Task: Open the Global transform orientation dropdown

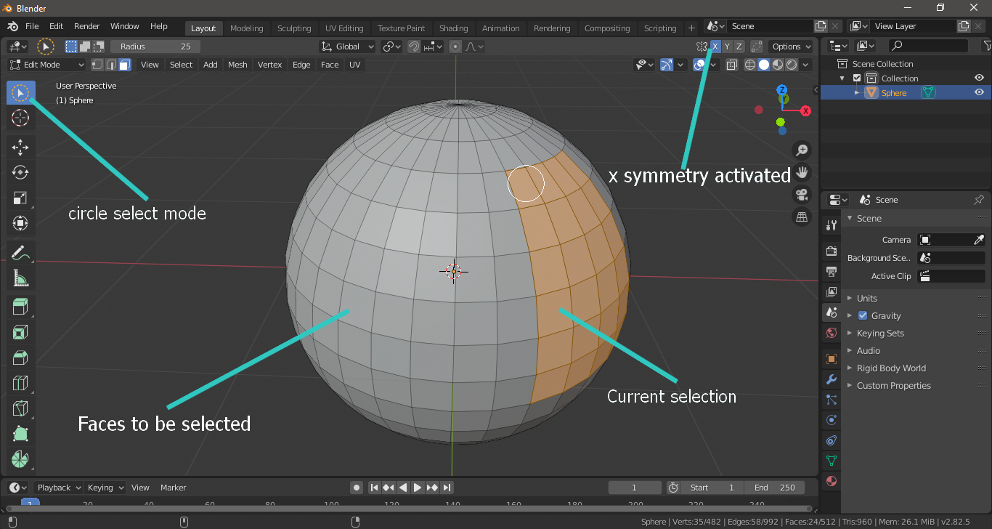Action: pyautogui.click(x=347, y=47)
